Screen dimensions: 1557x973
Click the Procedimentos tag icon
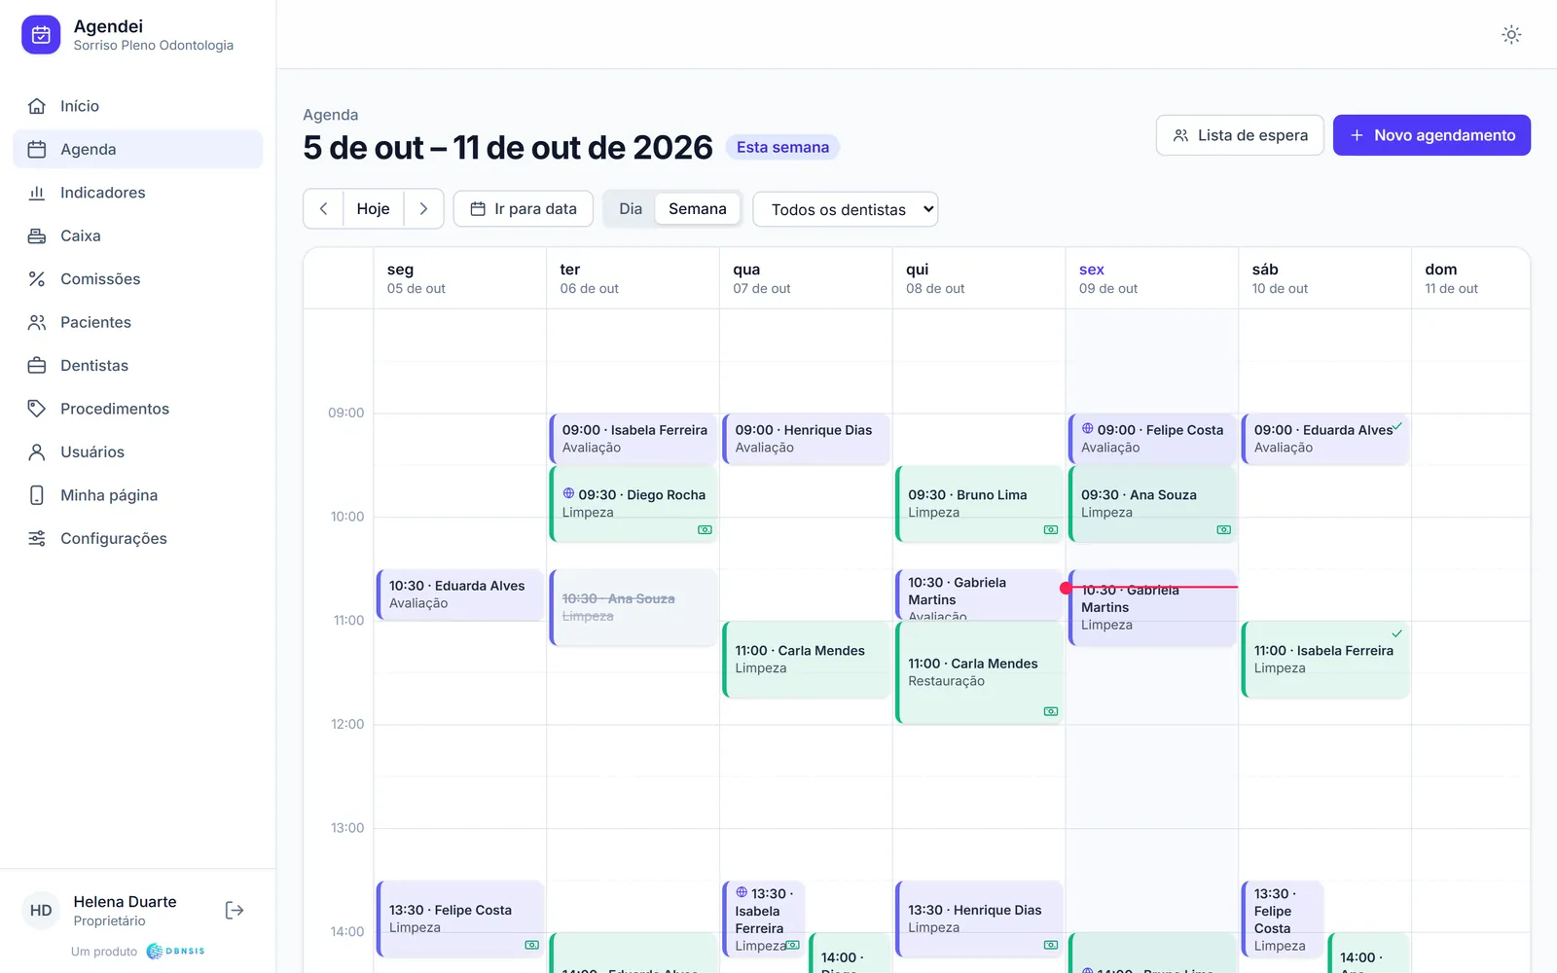pos(37,409)
